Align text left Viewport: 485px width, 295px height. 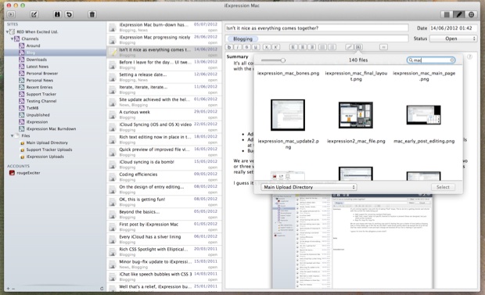point(293,47)
